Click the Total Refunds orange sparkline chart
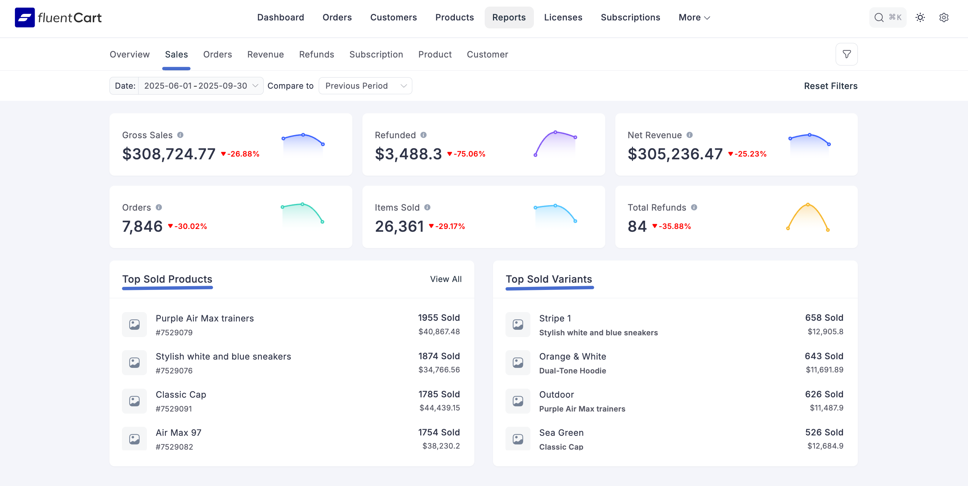The height and width of the screenshot is (486, 968). pos(808,217)
